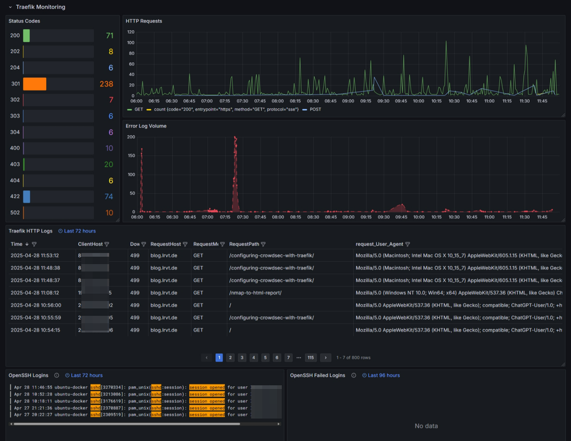Collapse the Traefik Monitoring row
The image size is (571, 441).
coord(10,7)
